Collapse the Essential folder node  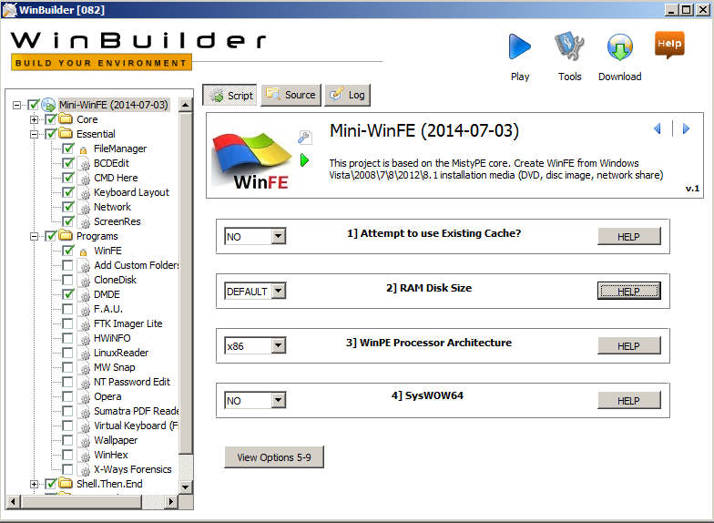(35, 135)
